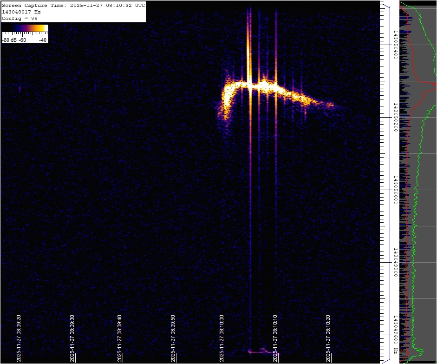Click the 143050000 frequency axis label
Screen dimensions: 437x364
pos(395,190)
